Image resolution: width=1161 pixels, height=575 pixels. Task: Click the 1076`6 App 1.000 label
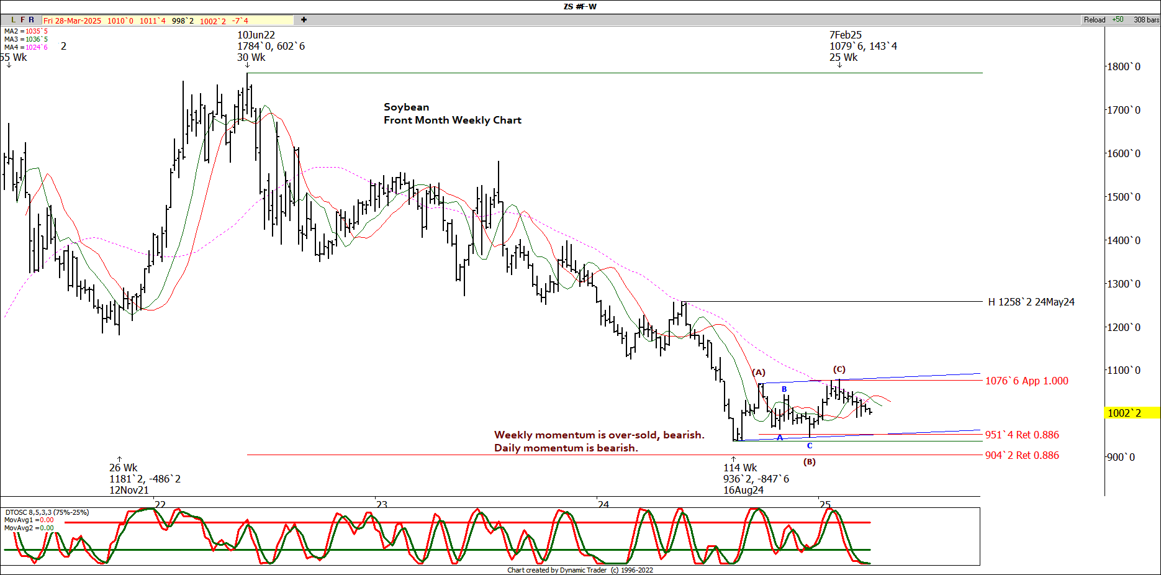[1027, 381]
